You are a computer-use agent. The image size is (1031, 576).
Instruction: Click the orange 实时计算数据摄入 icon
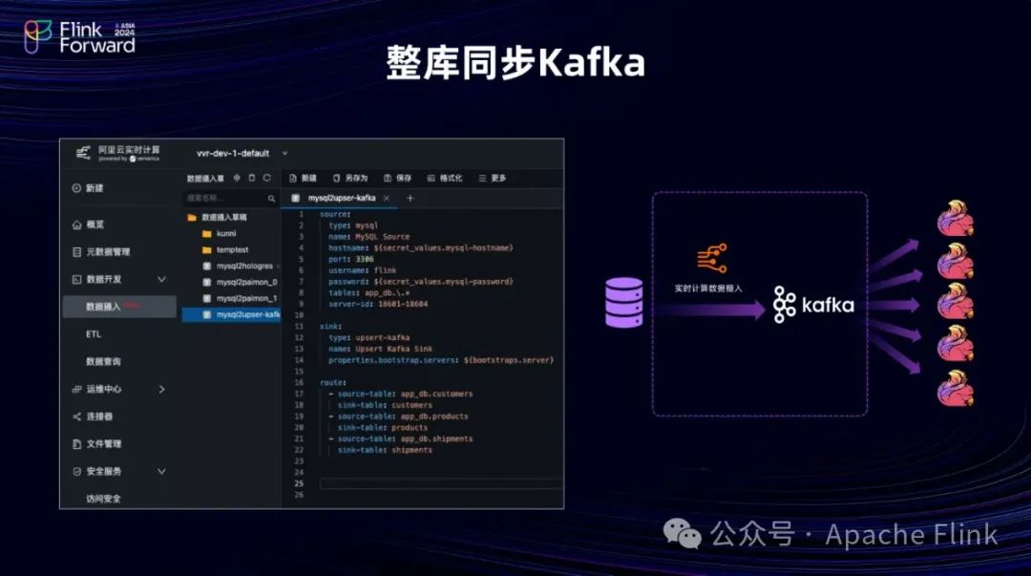712,258
